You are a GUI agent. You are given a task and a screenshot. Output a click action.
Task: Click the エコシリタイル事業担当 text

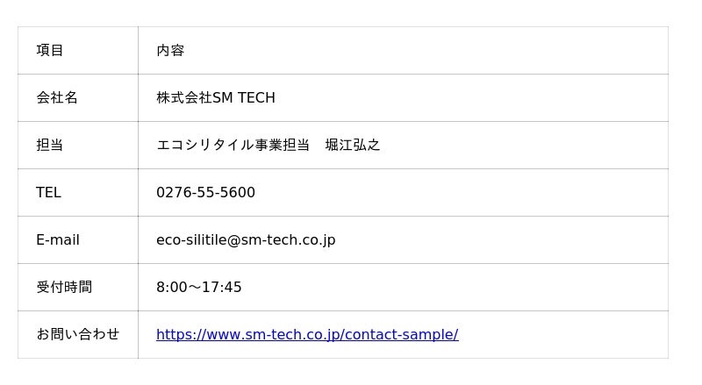[233, 145]
